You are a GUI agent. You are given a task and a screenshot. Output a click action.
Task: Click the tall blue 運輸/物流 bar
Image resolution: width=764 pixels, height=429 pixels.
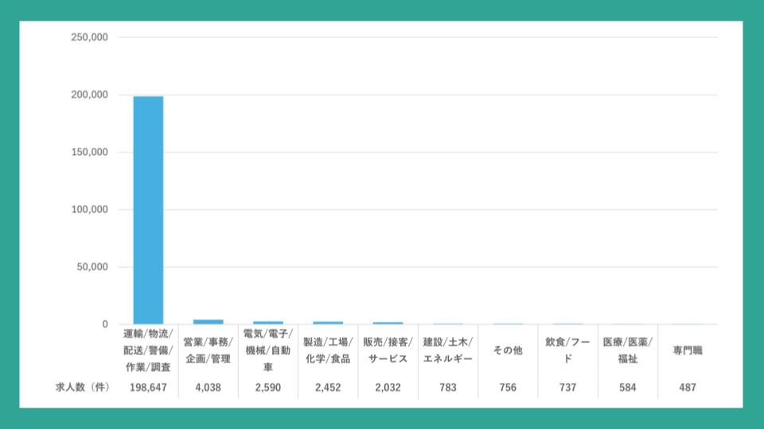[148, 210]
